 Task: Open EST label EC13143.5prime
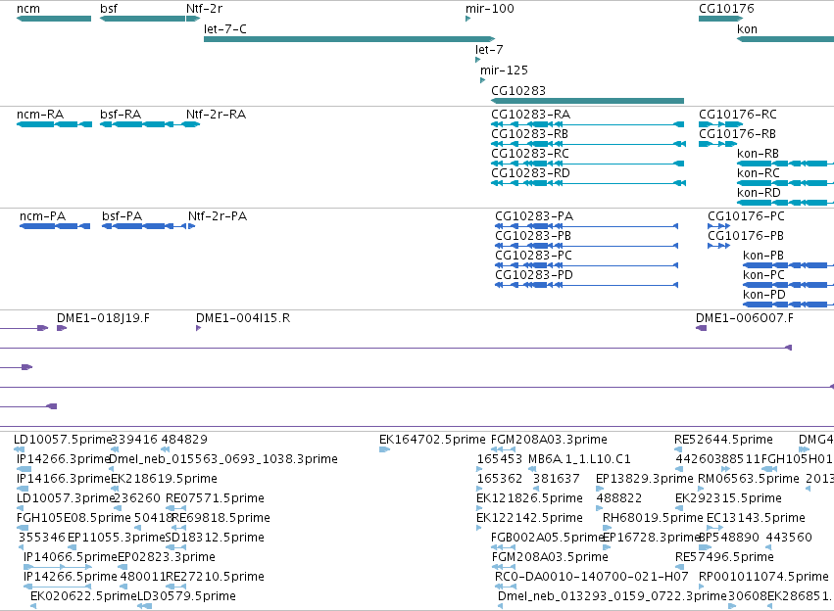coord(756,518)
